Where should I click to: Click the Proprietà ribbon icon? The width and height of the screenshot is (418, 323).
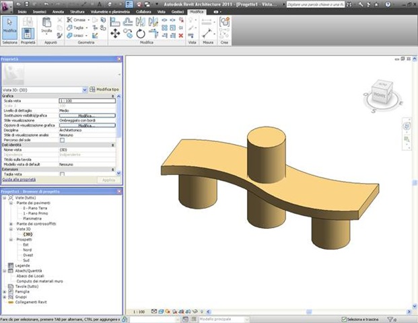coord(28,31)
